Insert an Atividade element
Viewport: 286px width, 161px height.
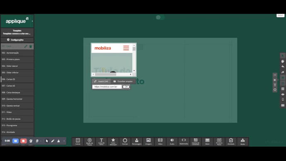[231, 141]
